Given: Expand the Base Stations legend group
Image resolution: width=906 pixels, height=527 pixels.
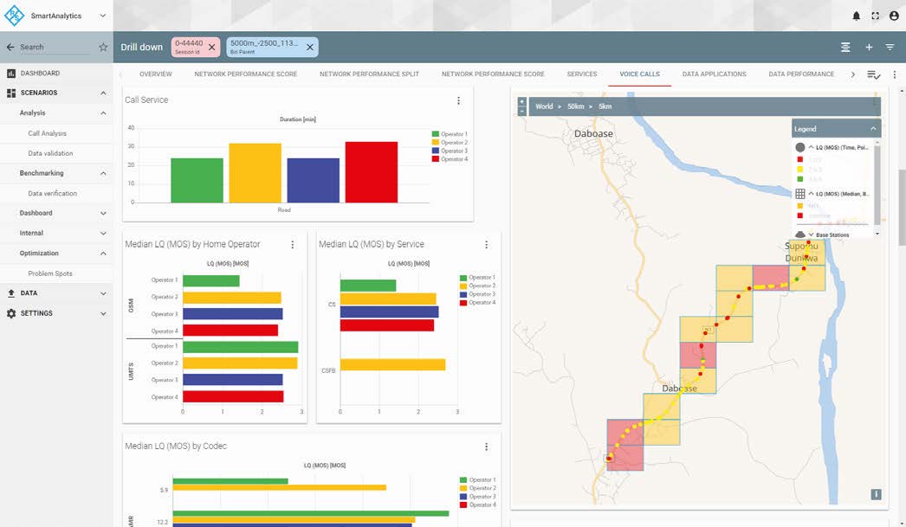Looking at the screenshot, I should coord(811,235).
